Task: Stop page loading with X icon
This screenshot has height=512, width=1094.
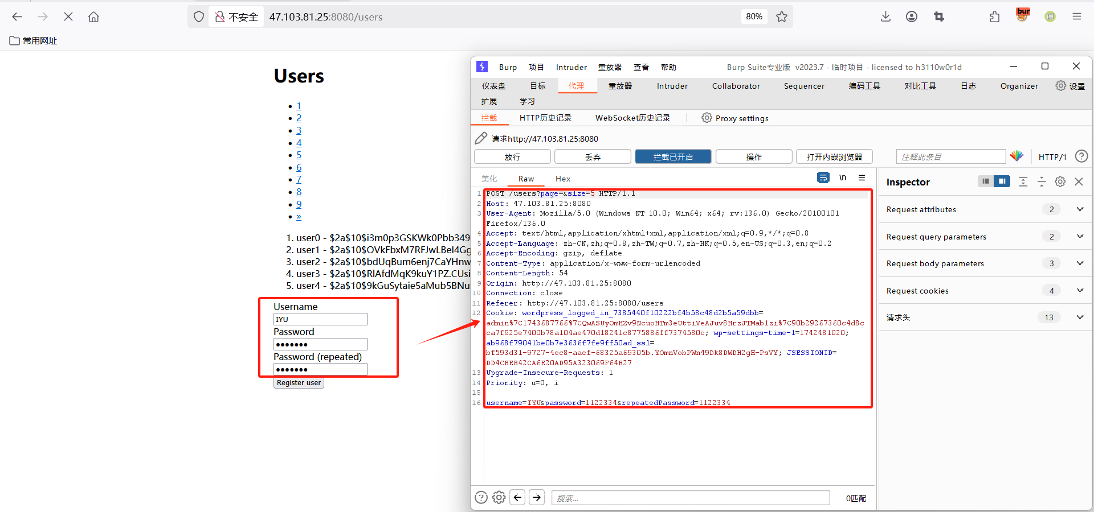Action: click(x=68, y=16)
